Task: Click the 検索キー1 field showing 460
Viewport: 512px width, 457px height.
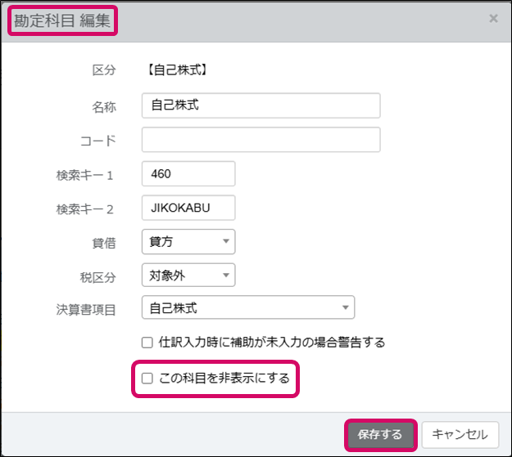Action: pyautogui.click(x=188, y=174)
